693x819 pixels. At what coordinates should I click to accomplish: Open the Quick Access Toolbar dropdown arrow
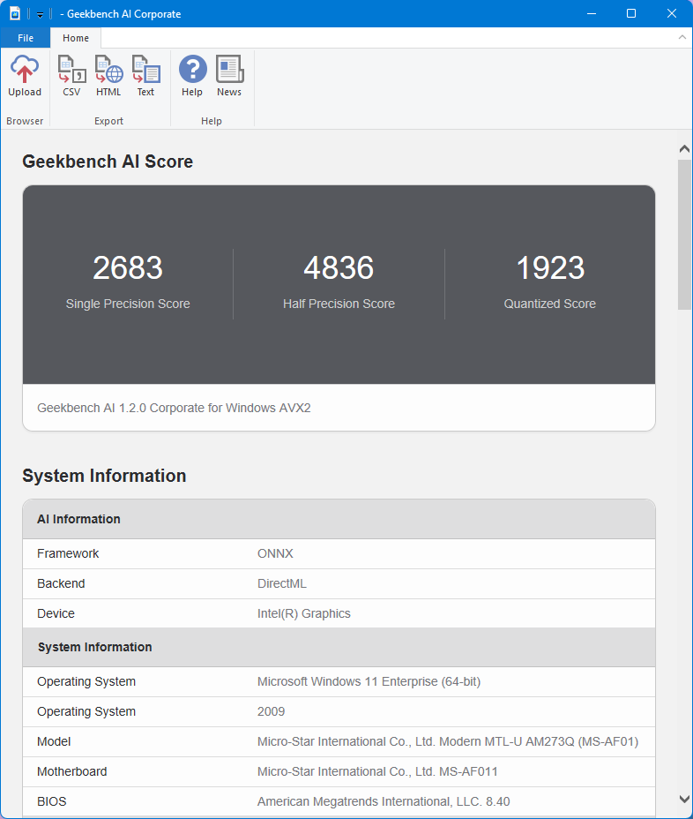40,14
